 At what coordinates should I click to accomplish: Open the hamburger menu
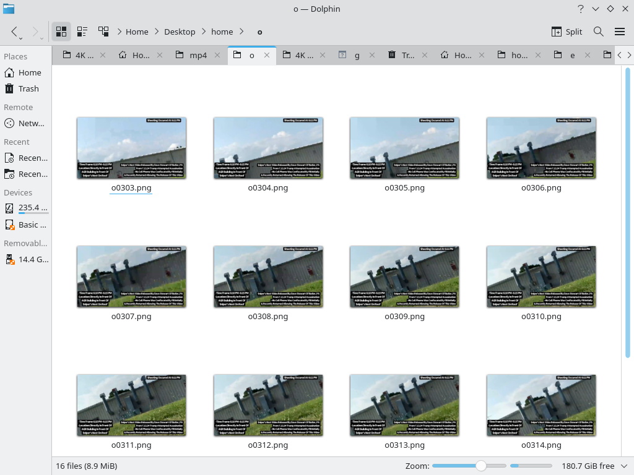[620, 32]
